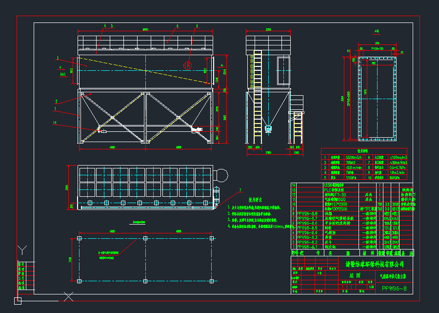Select the yellow diagonal dashed line in elevation

coord(146,70)
